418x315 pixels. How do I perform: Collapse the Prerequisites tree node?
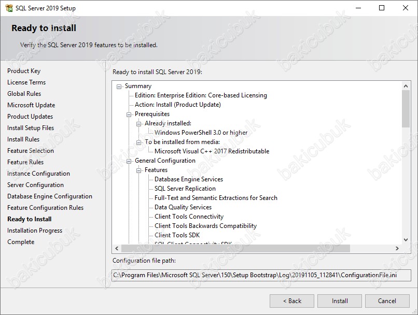pos(129,114)
